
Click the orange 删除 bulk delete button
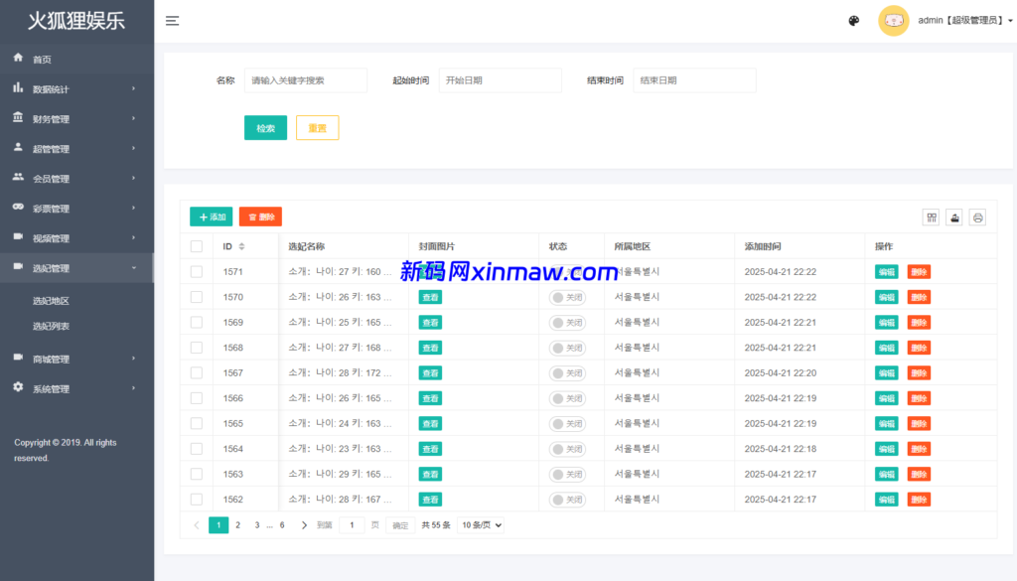pyautogui.click(x=261, y=217)
